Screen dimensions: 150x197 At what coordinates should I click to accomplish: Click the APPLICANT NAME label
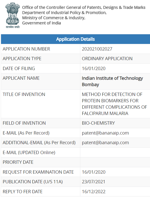[x=21, y=78]
